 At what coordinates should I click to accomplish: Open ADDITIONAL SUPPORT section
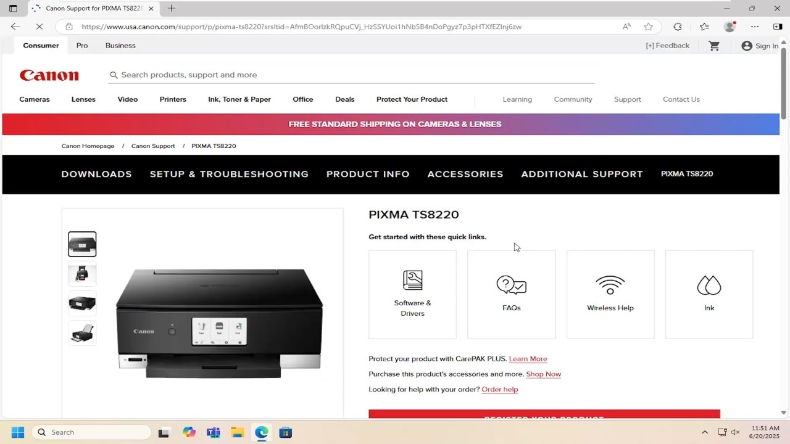tap(582, 175)
